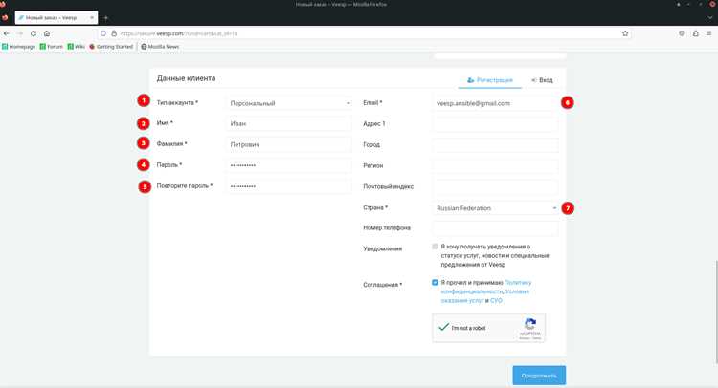Uncheck the Соглашения agreement checkbox
Screen dimensions: 718x388
click(x=435, y=283)
